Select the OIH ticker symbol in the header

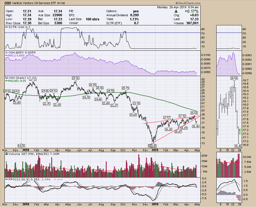pos(7,3)
